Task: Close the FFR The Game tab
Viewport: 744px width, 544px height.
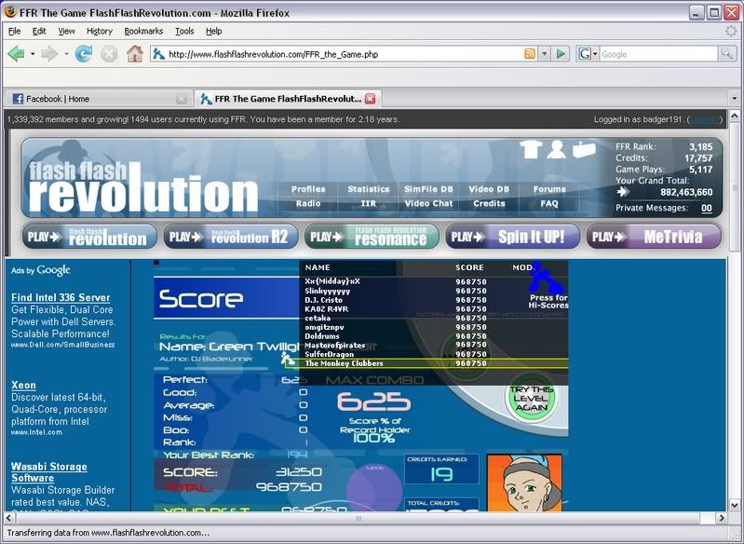Action: [370, 99]
